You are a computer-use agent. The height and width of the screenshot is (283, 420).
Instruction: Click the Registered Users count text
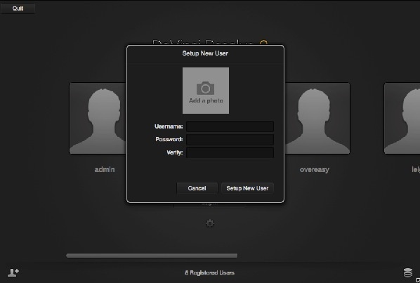[x=210, y=272]
